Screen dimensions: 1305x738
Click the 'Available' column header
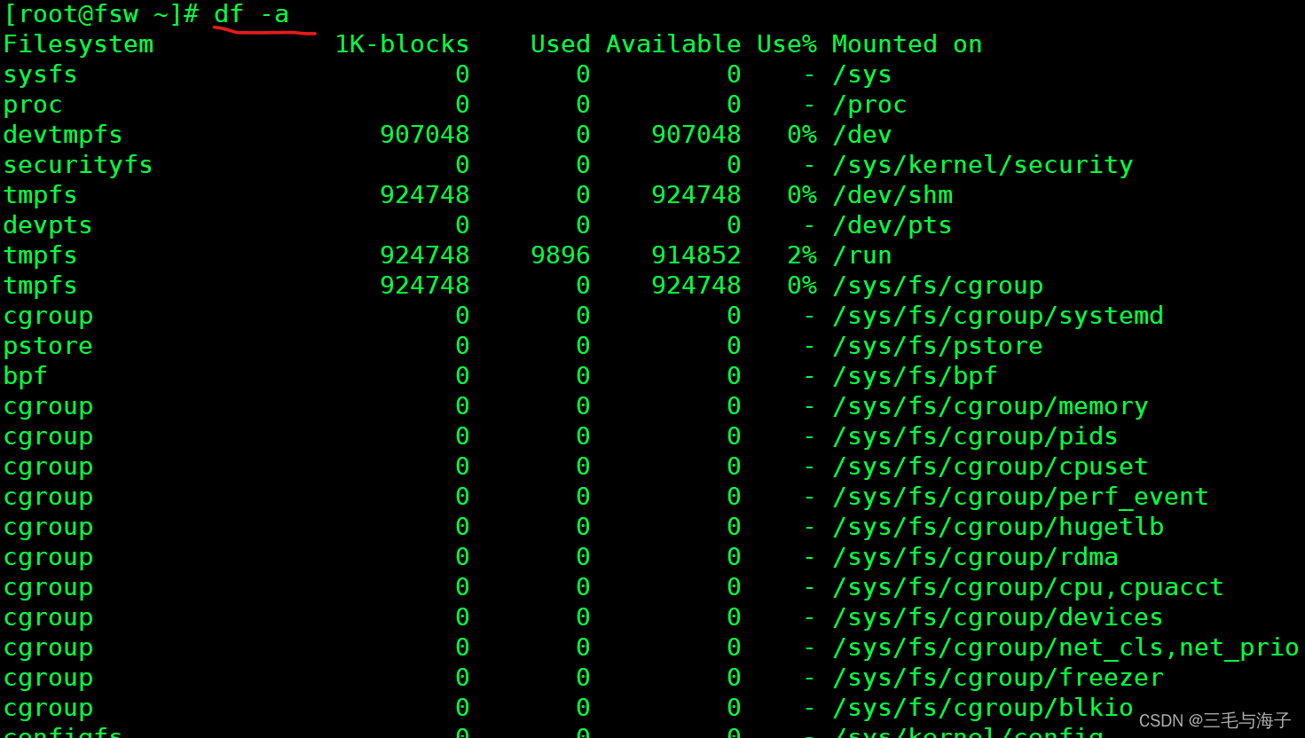tap(673, 44)
